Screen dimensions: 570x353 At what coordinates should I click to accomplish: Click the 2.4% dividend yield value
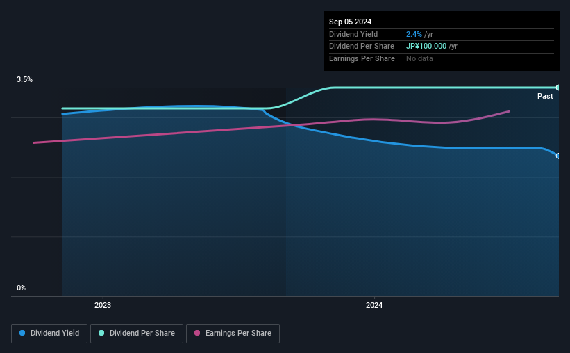coord(414,34)
